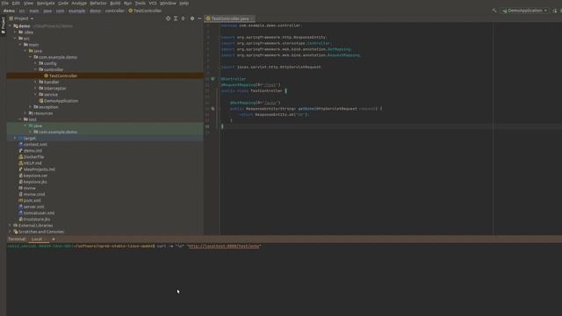Select the Local terminal tab

37,239
